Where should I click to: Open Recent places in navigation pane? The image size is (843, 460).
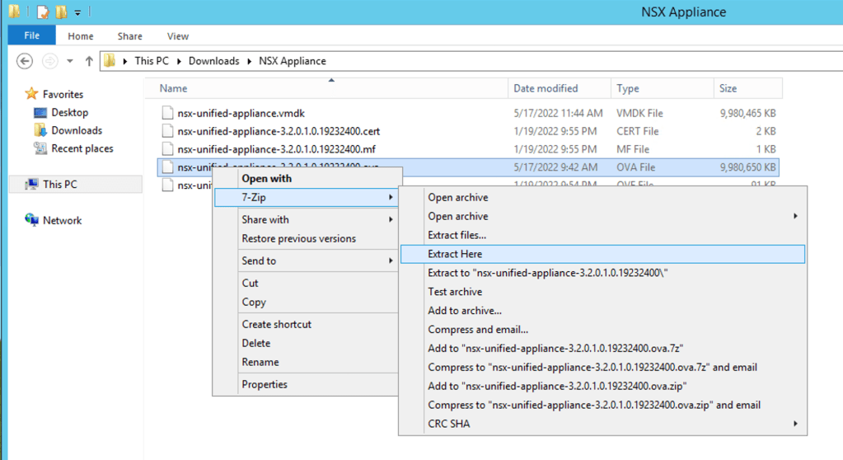pyautogui.click(x=82, y=148)
